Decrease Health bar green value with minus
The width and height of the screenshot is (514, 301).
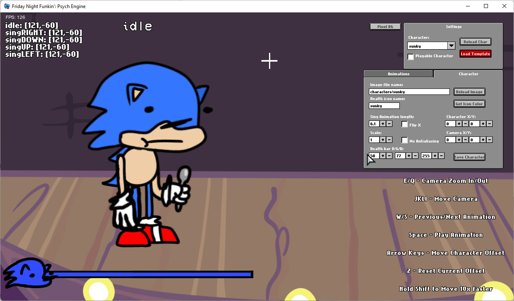tap(415, 156)
